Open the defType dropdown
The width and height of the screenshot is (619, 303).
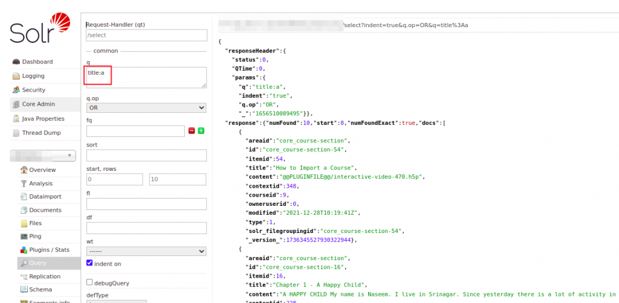(x=117, y=302)
